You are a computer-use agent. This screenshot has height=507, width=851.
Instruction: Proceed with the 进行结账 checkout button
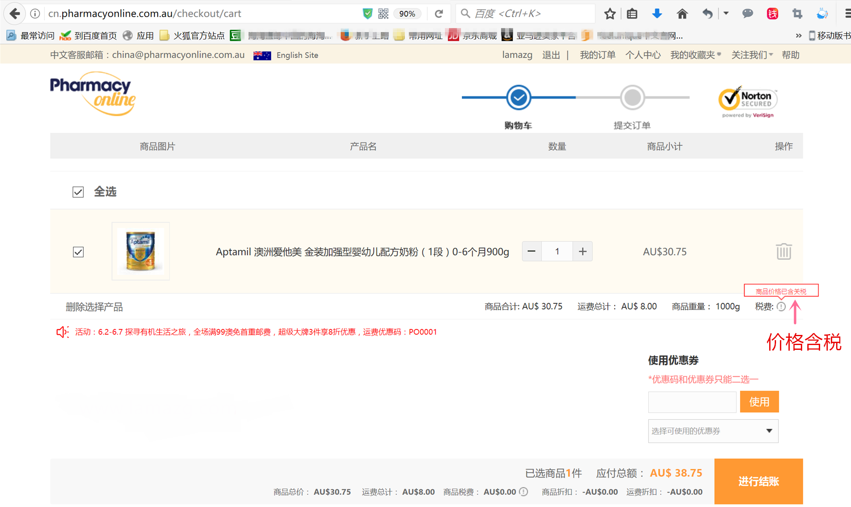[x=758, y=481]
